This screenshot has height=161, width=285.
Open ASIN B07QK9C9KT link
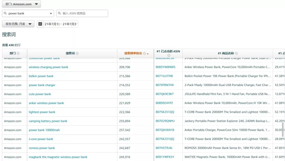pos(165,94)
